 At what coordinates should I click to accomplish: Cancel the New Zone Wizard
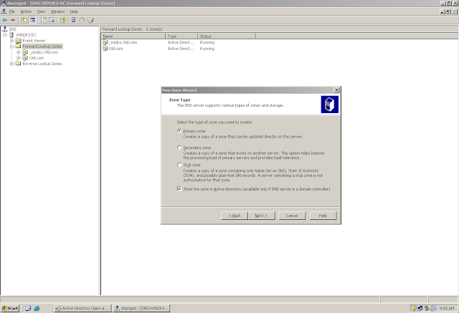292,216
